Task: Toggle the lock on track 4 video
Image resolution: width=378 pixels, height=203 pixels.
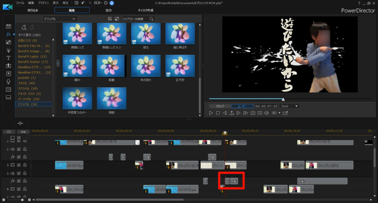Action: 25,189
